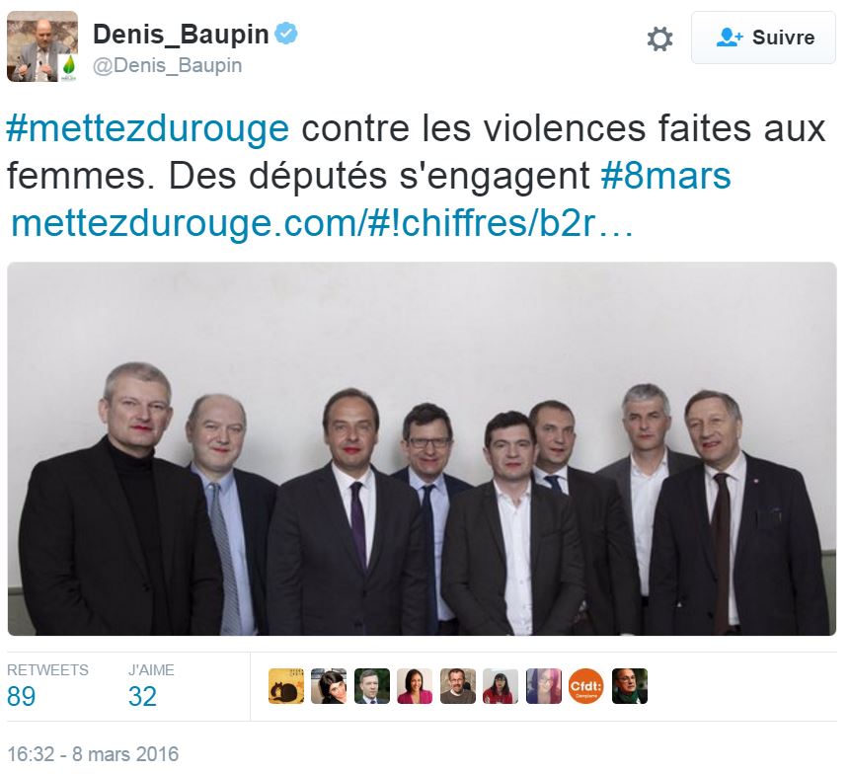This screenshot has width=850, height=774.
Task: Open the pink-dressed woman avatar profile
Action: [x=415, y=686]
